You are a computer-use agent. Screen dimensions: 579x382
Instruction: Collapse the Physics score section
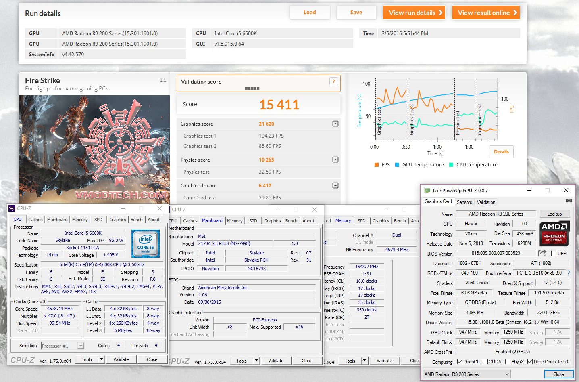point(335,160)
